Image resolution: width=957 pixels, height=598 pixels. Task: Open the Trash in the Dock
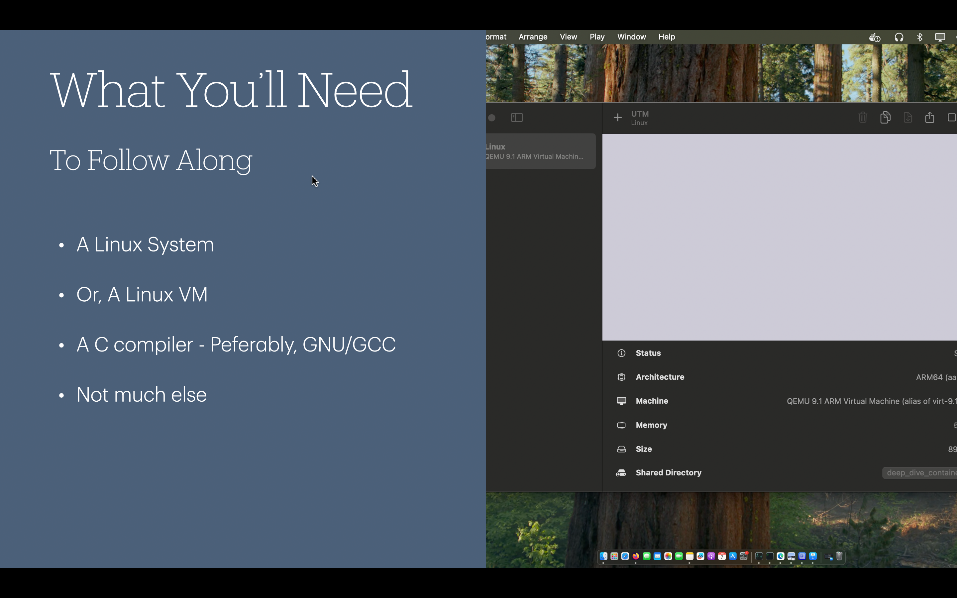coord(839,556)
